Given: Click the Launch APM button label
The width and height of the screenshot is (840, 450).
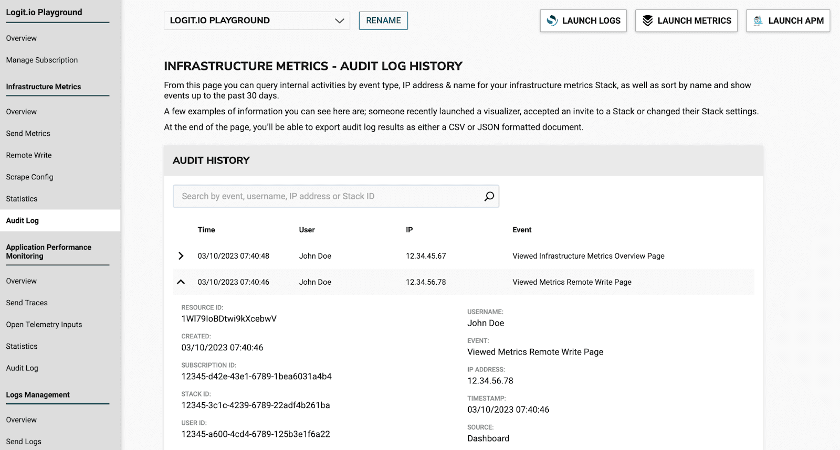Looking at the screenshot, I should (796, 20).
